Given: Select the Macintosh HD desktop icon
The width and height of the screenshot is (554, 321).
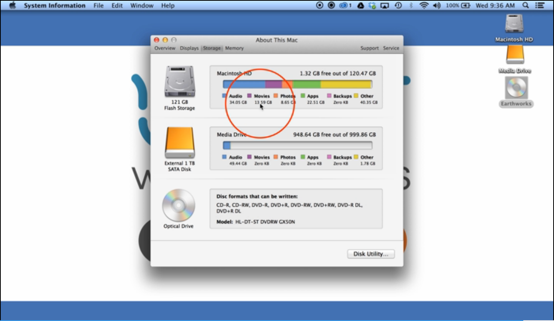Looking at the screenshot, I should tap(514, 24).
